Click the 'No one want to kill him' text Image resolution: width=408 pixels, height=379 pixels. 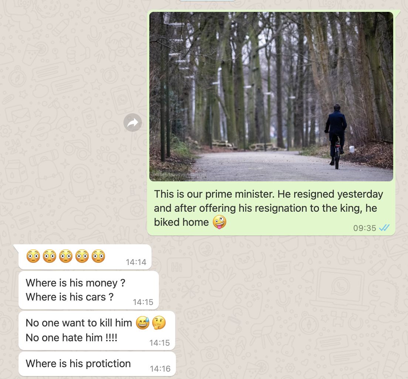click(79, 323)
